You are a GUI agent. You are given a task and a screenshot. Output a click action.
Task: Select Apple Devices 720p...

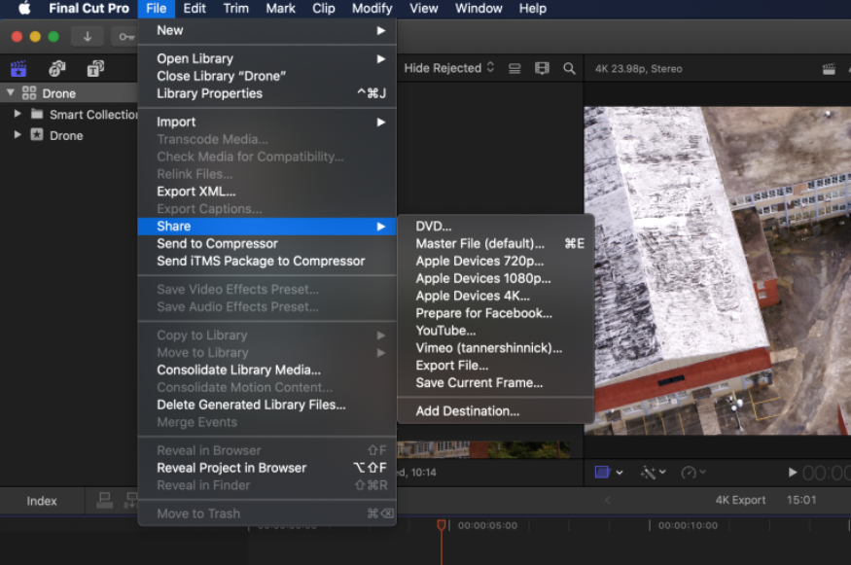tap(495, 261)
